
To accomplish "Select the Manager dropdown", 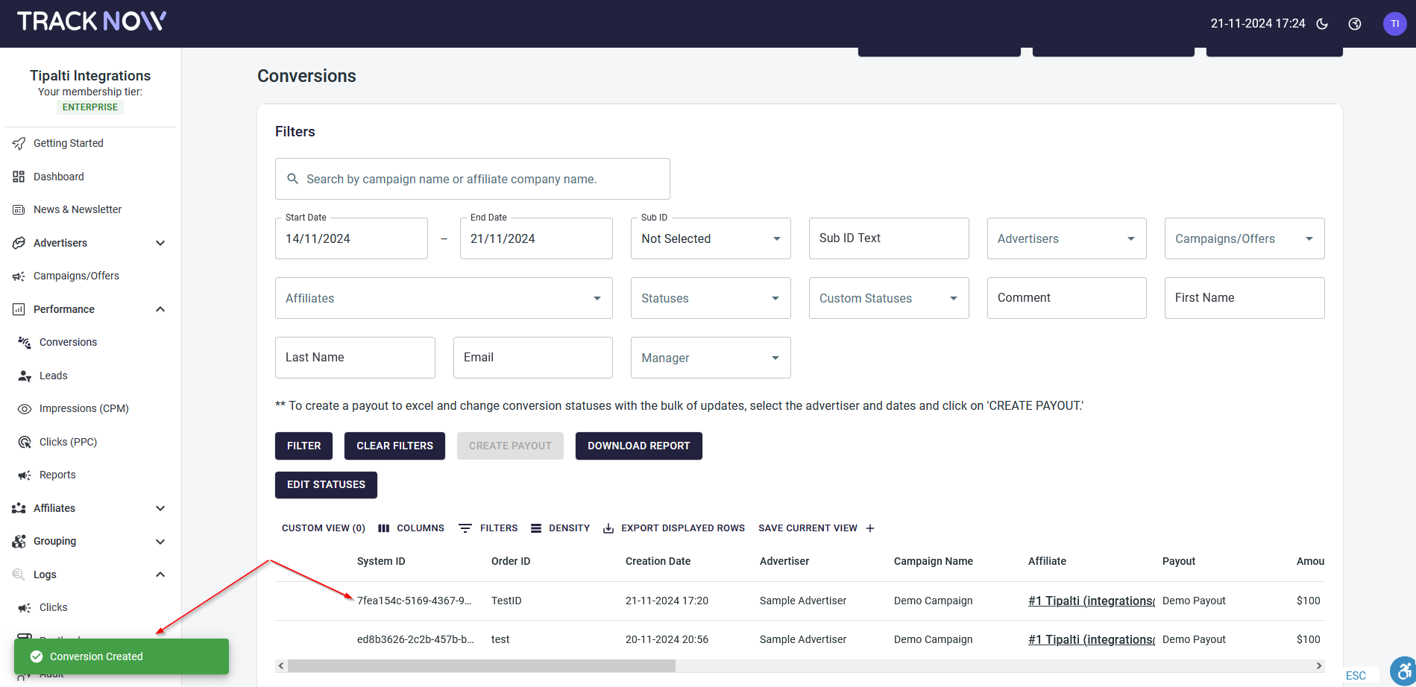I will pyautogui.click(x=710, y=358).
